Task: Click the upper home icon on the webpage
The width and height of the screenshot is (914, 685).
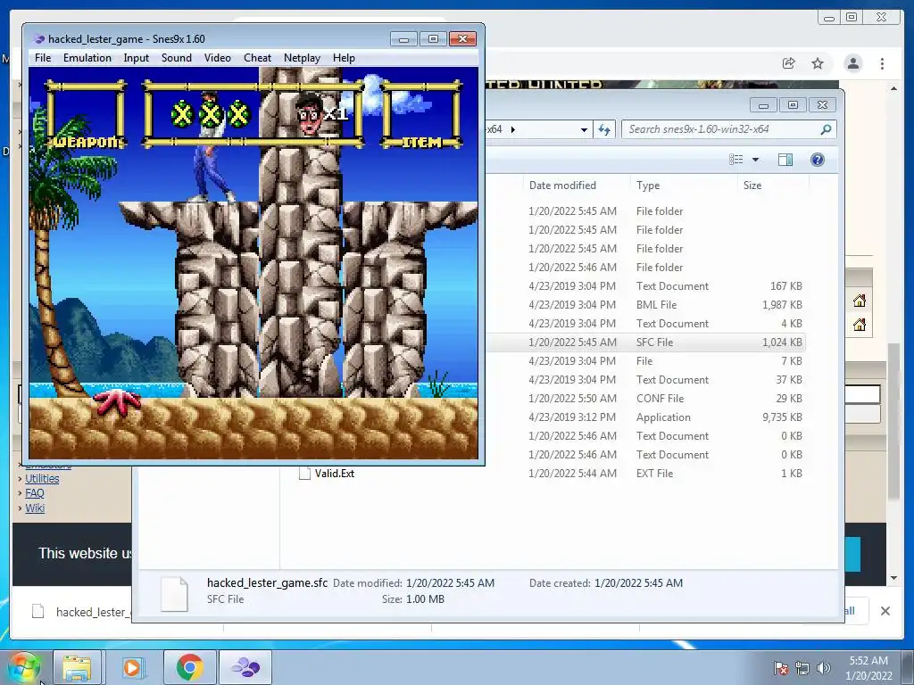Action: point(860,301)
